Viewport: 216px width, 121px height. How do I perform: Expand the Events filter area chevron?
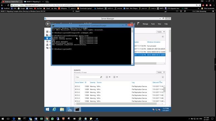click(x=163, y=77)
